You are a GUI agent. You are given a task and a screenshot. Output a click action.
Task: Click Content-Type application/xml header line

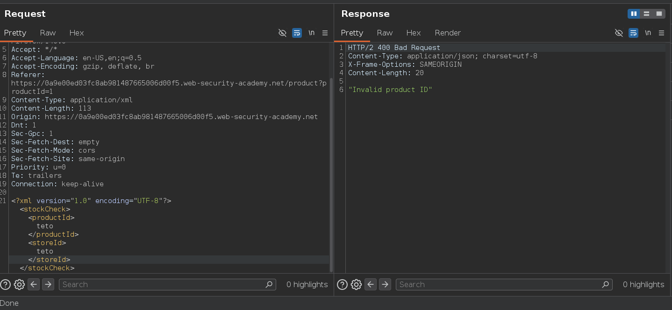pyautogui.click(x=72, y=100)
